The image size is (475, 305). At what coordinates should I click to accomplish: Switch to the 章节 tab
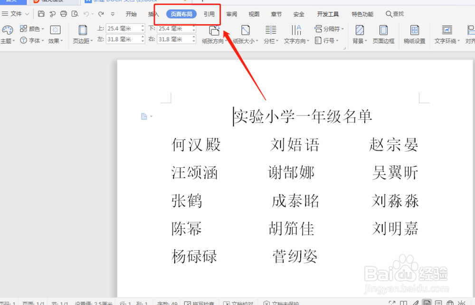(x=276, y=14)
